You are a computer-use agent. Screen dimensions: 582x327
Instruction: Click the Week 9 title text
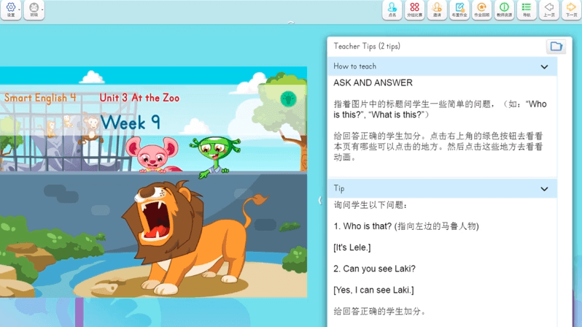click(131, 122)
